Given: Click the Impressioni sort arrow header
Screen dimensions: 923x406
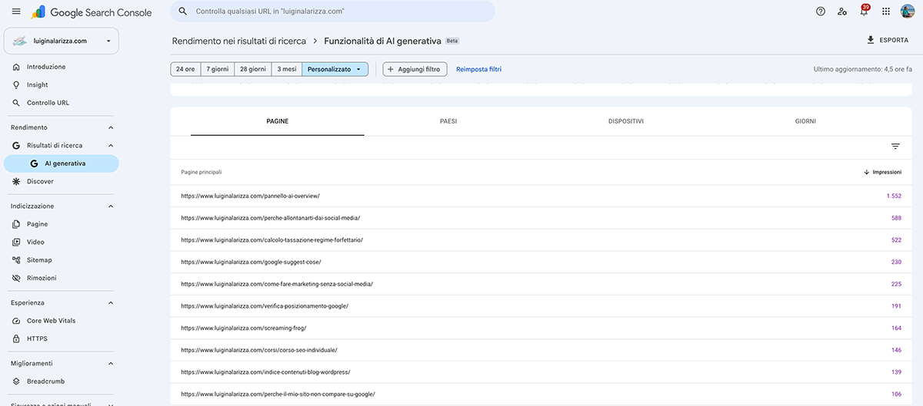Looking at the screenshot, I should coord(882,172).
